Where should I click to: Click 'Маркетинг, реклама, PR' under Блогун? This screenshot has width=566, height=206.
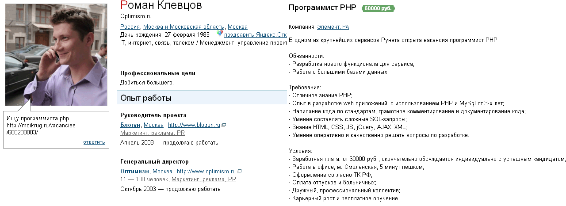click(153, 133)
